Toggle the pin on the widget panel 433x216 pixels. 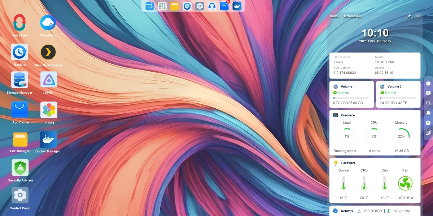click(409, 16)
